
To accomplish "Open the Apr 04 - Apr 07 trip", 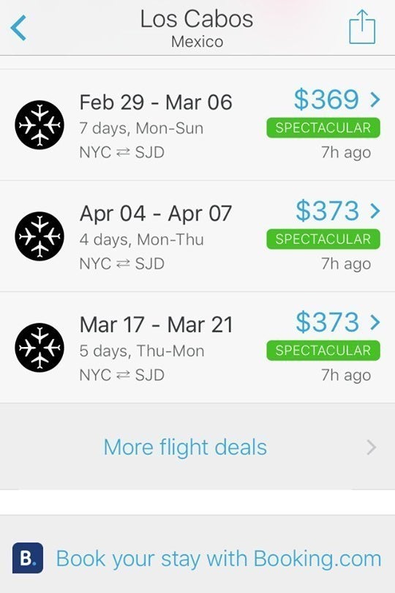I will pos(197,236).
